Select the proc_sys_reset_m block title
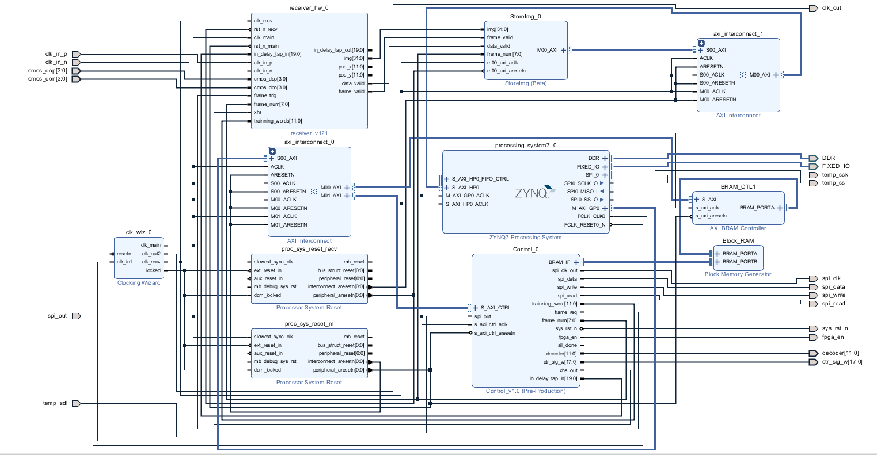Screen dimensions: 877x455 click(x=309, y=324)
